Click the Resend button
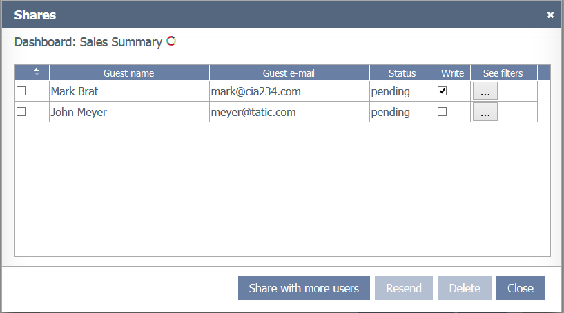 click(404, 288)
